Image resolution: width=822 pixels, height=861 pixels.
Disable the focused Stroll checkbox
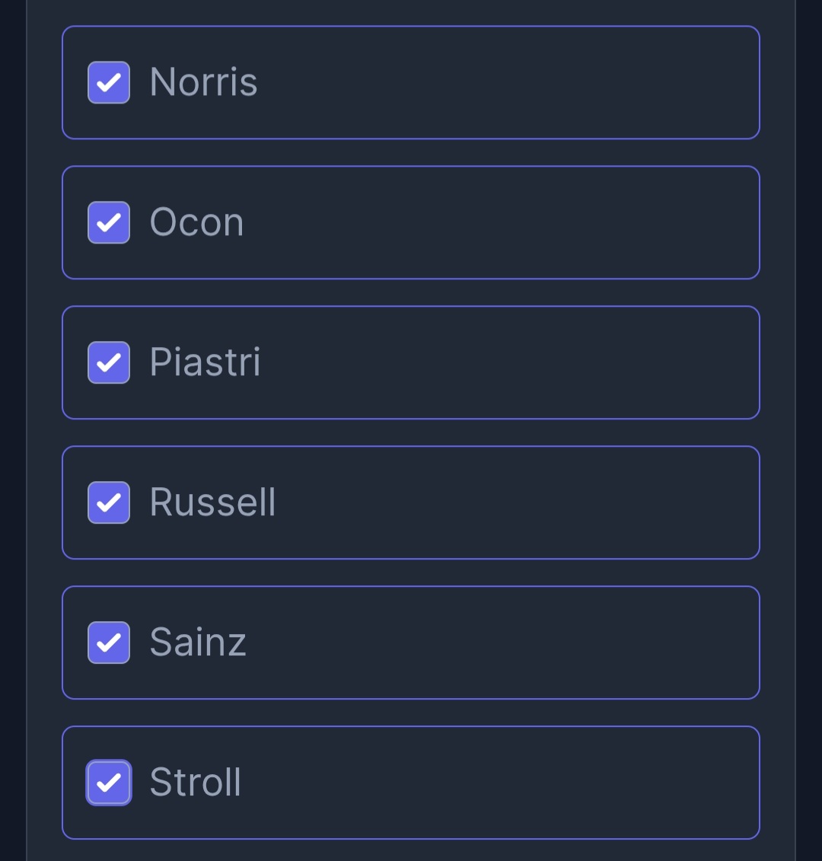[x=109, y=783]
